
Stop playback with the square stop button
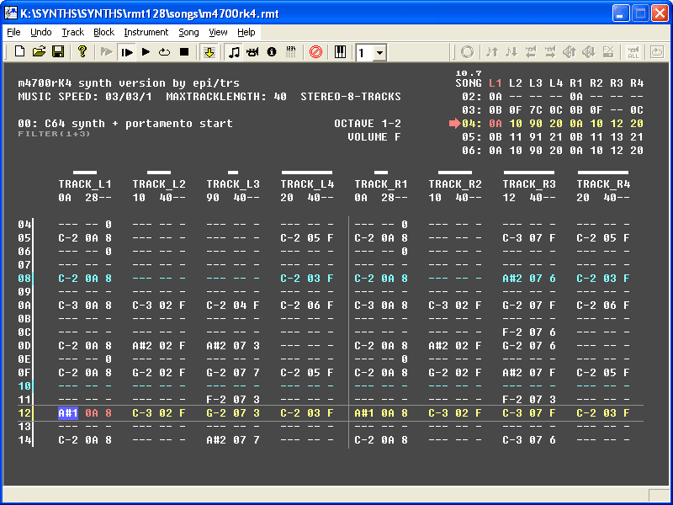click(184, 52)
